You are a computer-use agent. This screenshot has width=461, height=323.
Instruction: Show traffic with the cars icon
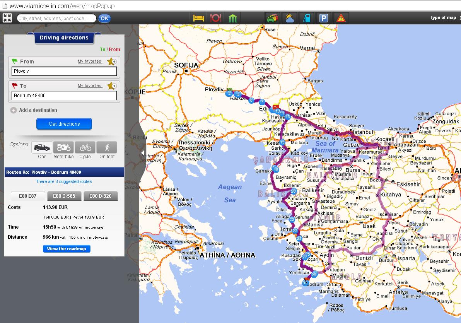(272, 18)
